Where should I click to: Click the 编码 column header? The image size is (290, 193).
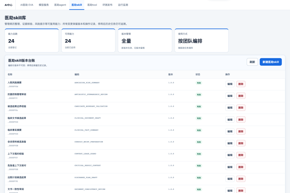77,75
